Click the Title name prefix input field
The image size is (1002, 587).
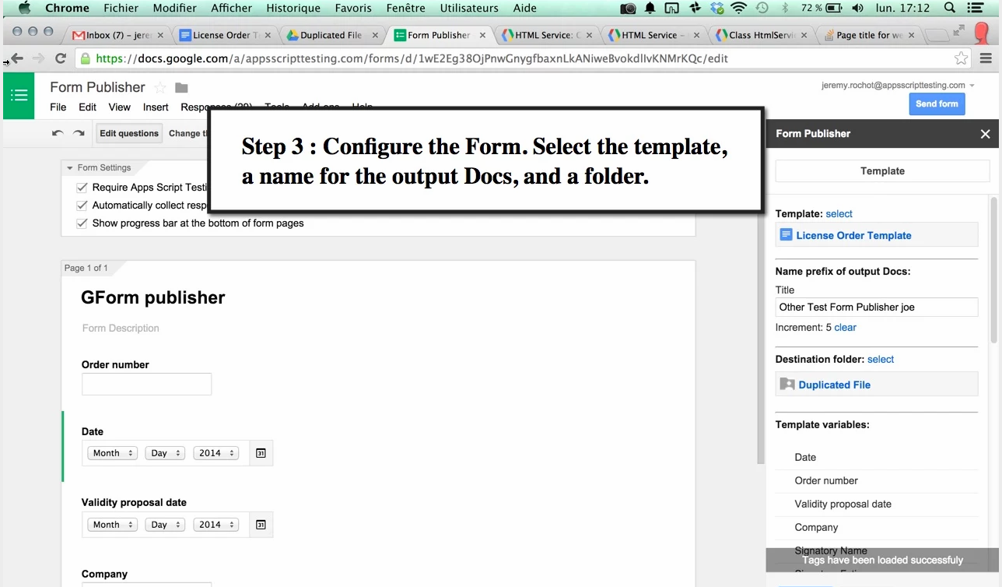click(877, 308)
